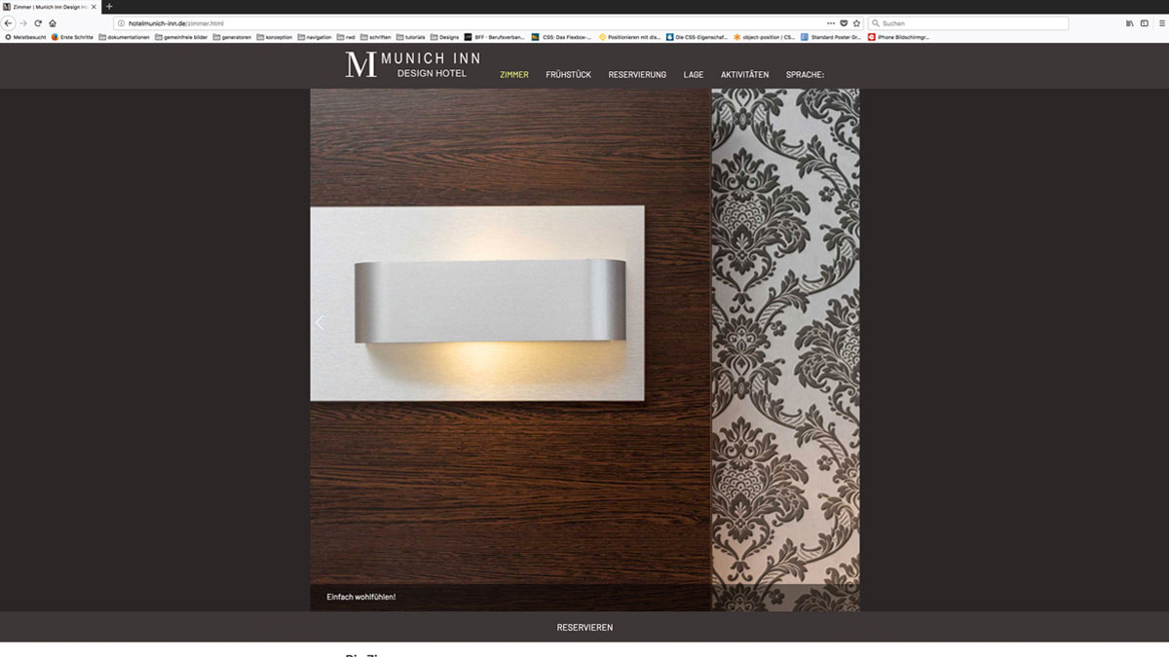
Task: Open the Frühstück navigation item
Action: click(x=568, y=75)
